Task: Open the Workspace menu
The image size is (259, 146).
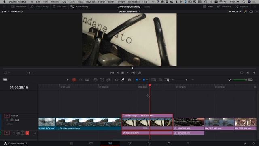Action: 134,2
